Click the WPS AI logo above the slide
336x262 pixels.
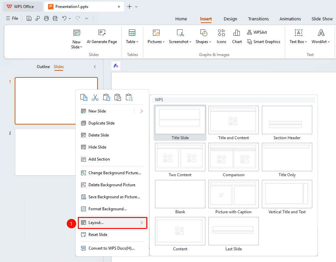[116, 66]
